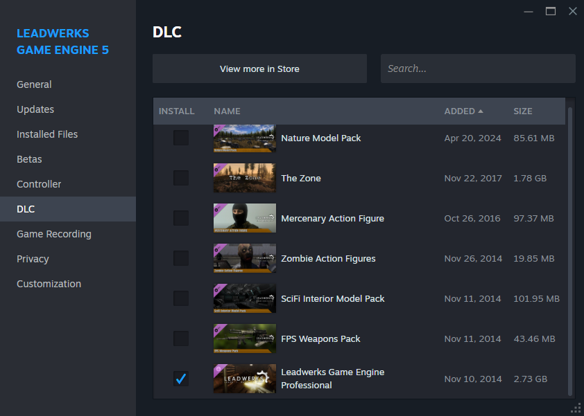Sort the DLC list by Name header
Viewport: 584px width, 416px height.
[x=227, y=111]
